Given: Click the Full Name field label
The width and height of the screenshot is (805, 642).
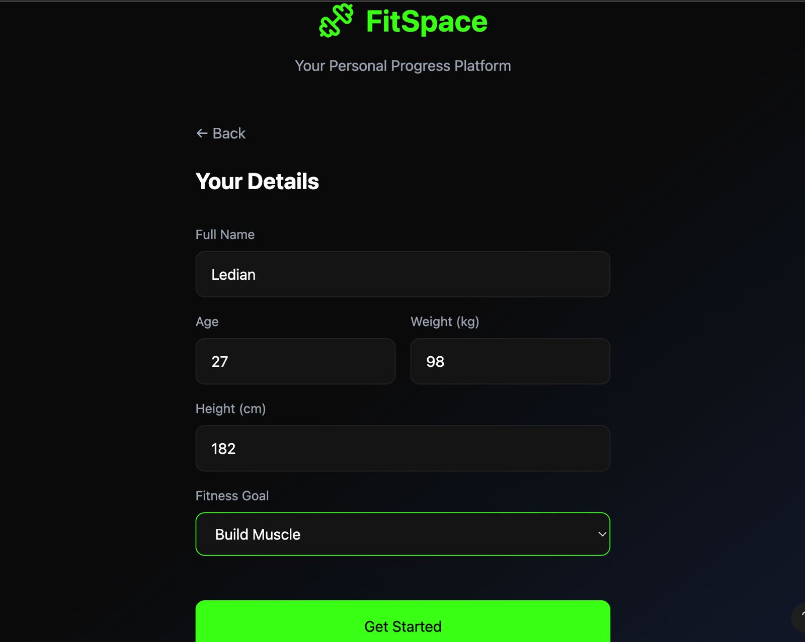Looking at the screenshot, I should (225, 234).
